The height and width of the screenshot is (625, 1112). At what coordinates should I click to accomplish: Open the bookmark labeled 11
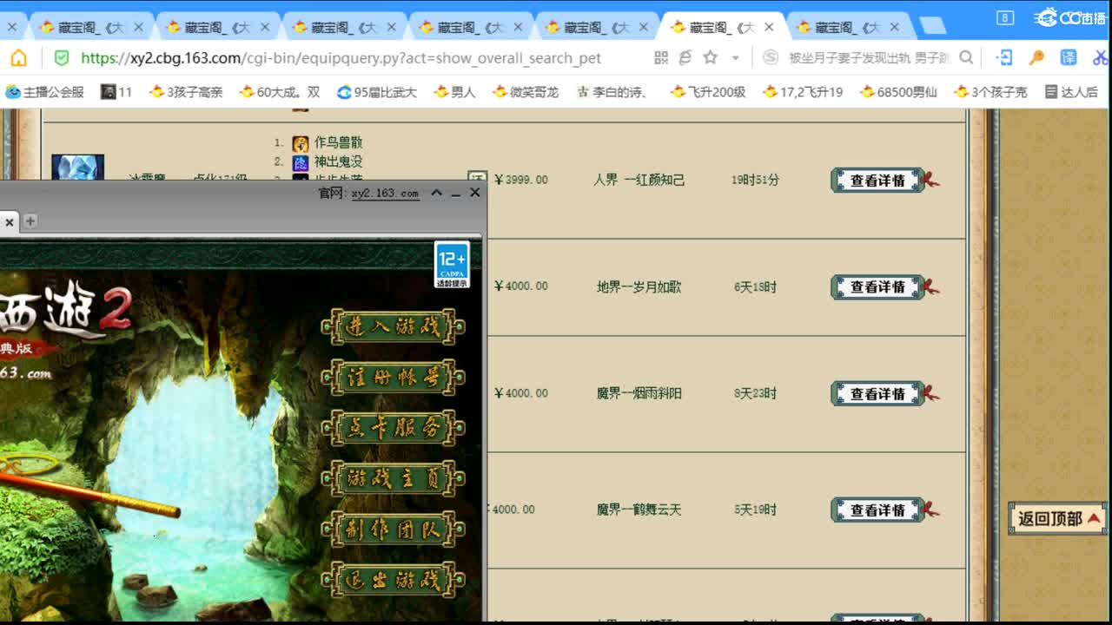pyautogui.click(x=116, y=91)
